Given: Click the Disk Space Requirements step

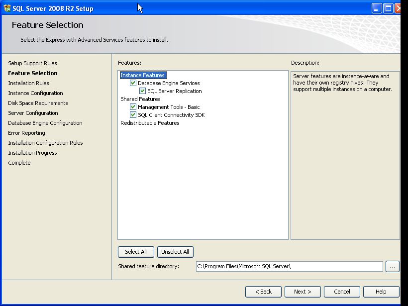Looking at the screenshot, I should click(38, 103).
